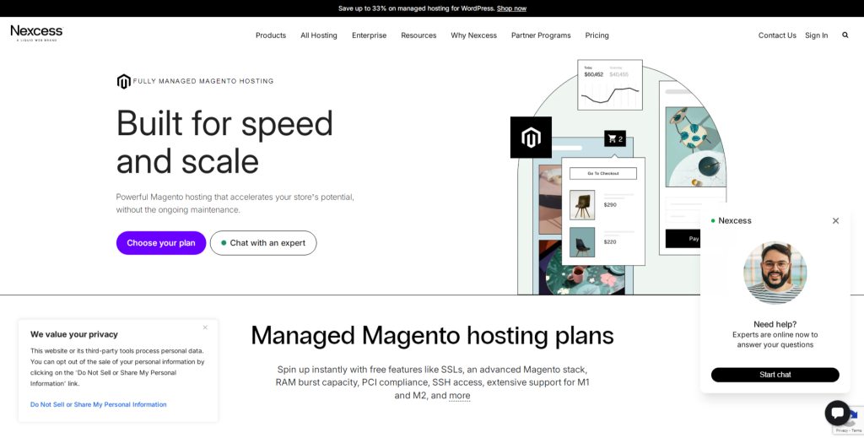
Task: Expand the Resources navigation menu
Action: pyautogui.click(x=418, y=35)
